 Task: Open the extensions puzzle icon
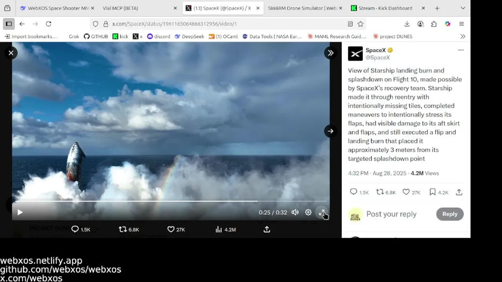click(x=434, y=24)
